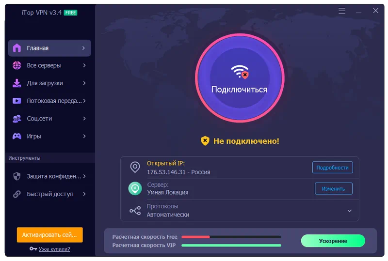Expand the Защита конфиденциальности chevron arrow
This screenshot has height=261, width=388.
pyautogui.click(x=84, y=176)
